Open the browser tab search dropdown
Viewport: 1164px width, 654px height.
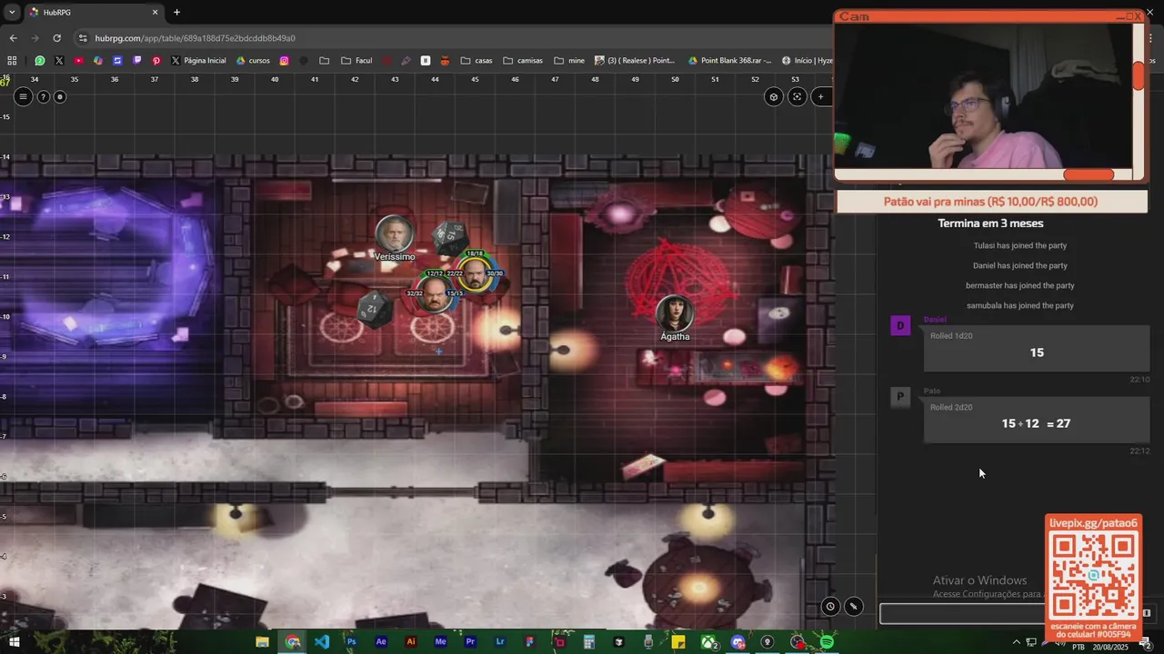click(13, 13)
